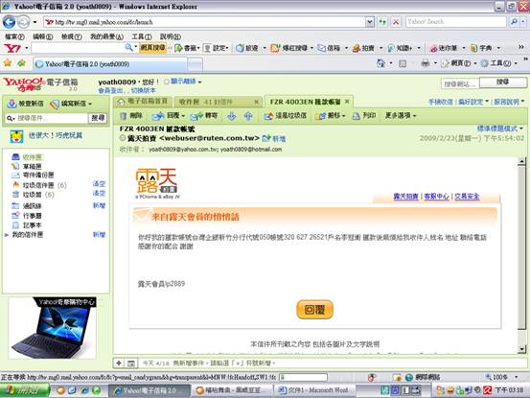The image size is (530, 398).
Task: Click the 新增 add contact icon beside sender
Action: click(x=266, y=138)
